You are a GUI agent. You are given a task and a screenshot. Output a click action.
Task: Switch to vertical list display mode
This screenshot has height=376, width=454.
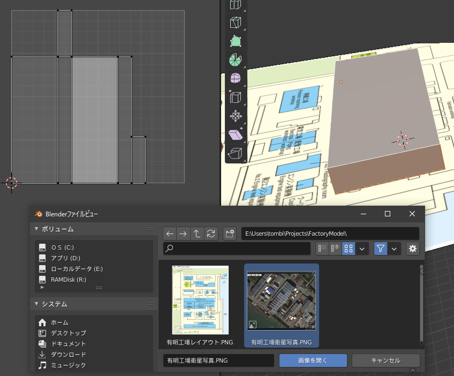coord(321,249)
